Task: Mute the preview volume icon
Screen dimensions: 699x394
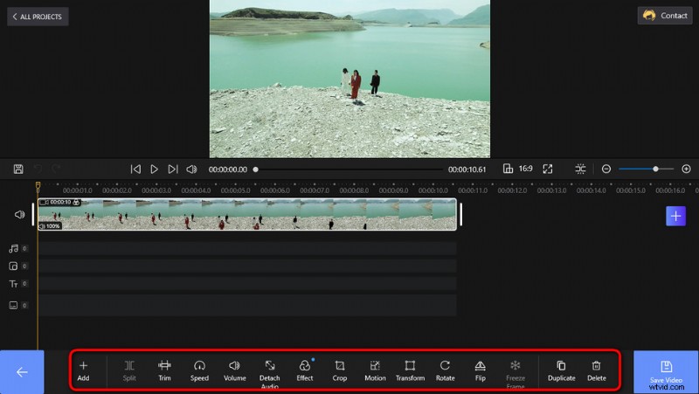Action: click(x=191, y=169)
